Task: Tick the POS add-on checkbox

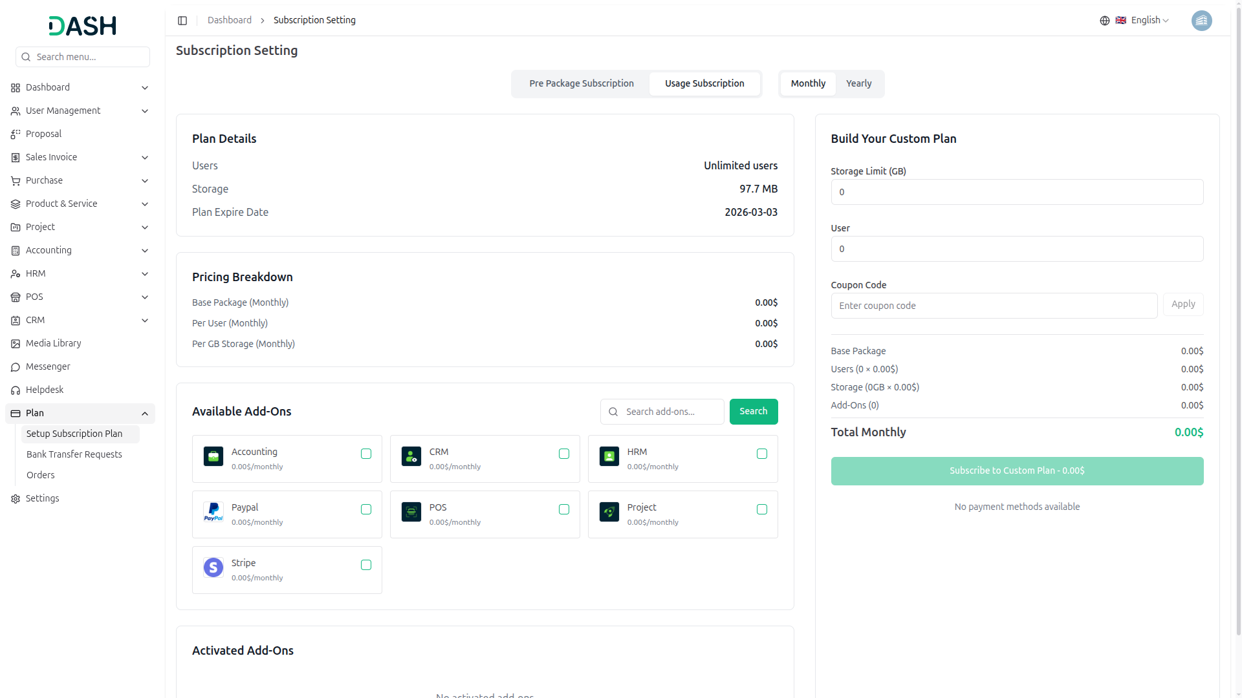Action: coord(564,510)
